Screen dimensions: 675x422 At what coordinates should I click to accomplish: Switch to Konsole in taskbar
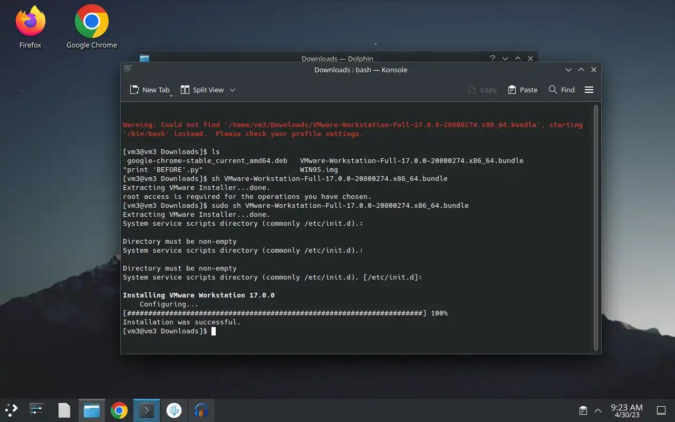point(146,410)
